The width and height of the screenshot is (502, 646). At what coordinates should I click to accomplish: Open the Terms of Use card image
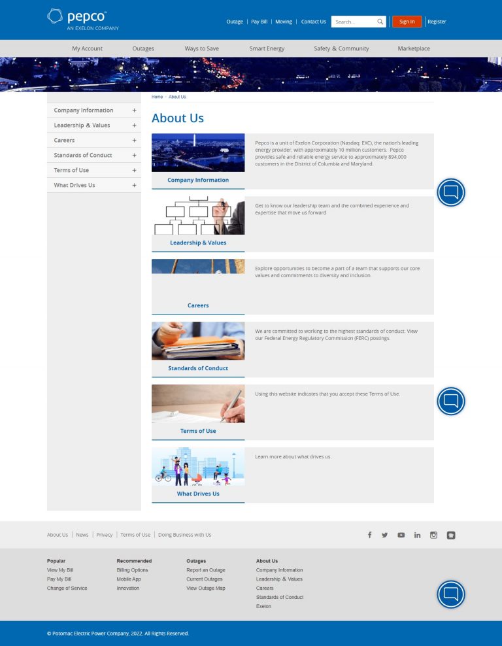click(x=198, y=403)
